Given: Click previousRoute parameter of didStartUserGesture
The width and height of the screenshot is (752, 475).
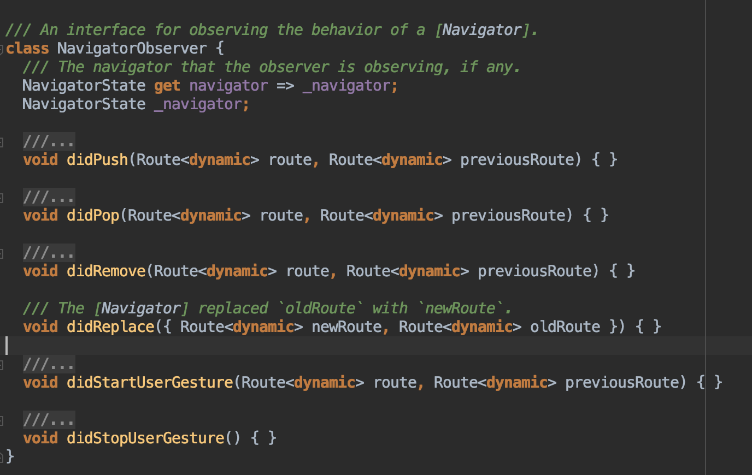Looking at the screenshot, I should tap(622, 383).
